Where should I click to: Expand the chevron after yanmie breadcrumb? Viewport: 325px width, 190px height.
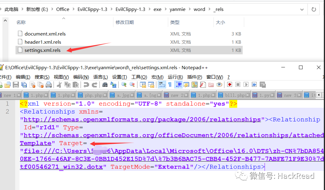[x=189, y=9]
